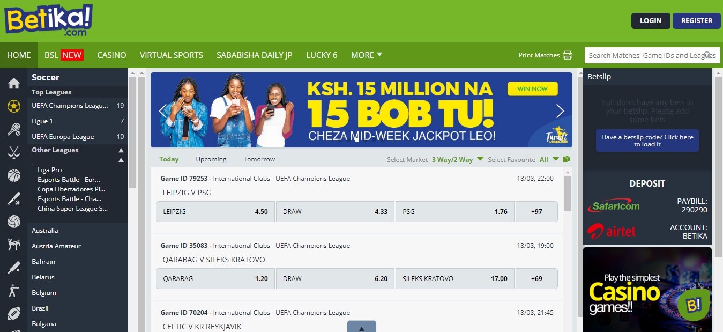
Task: Open the Select Favourite All dropdown
Action: point(549,159)
